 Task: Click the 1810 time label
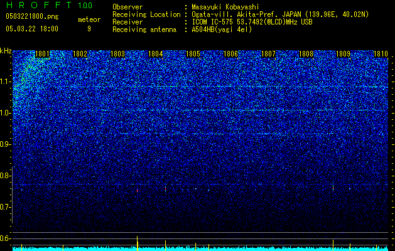pyautogui.click(x=381, y=54)
